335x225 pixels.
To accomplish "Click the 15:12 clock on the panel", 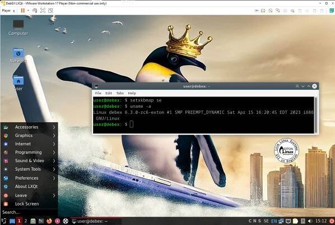I will coord(321,221).
